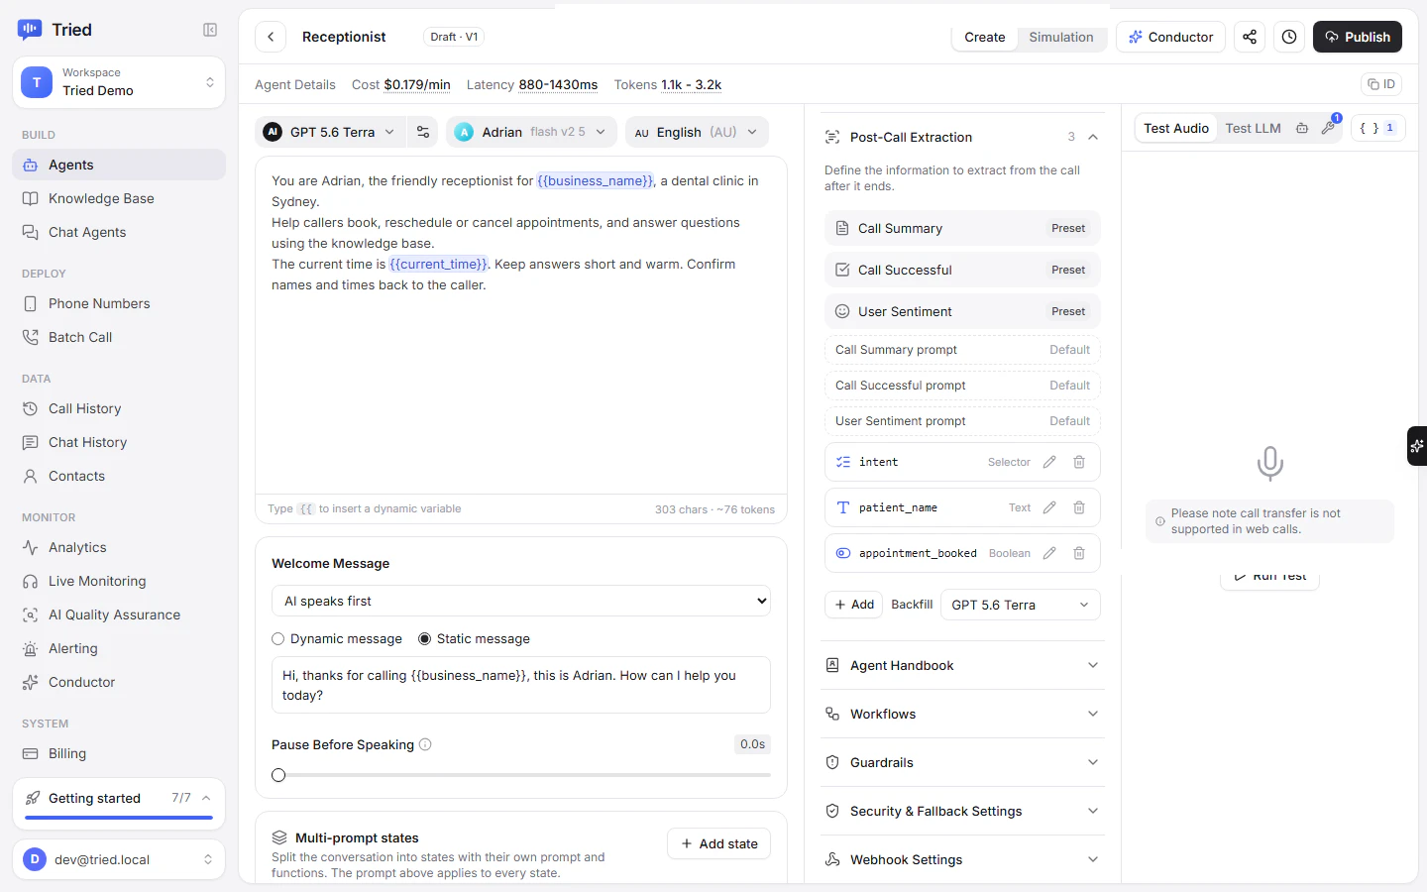Viewport: 1427px width, 892px height.
Task: Select the Static message radio option
Action: coord(425,639)
